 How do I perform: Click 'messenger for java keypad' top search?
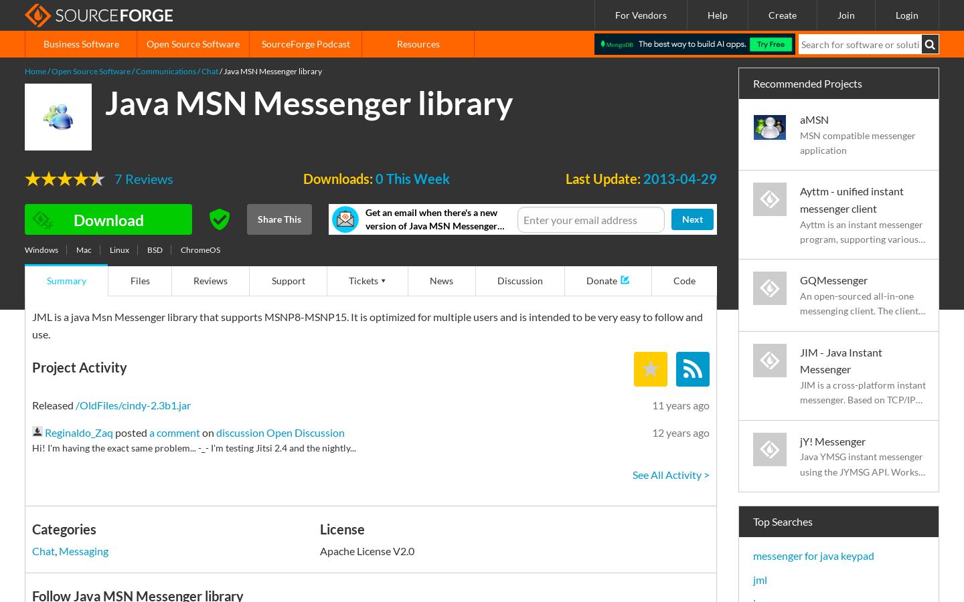[x=813, y=556]
